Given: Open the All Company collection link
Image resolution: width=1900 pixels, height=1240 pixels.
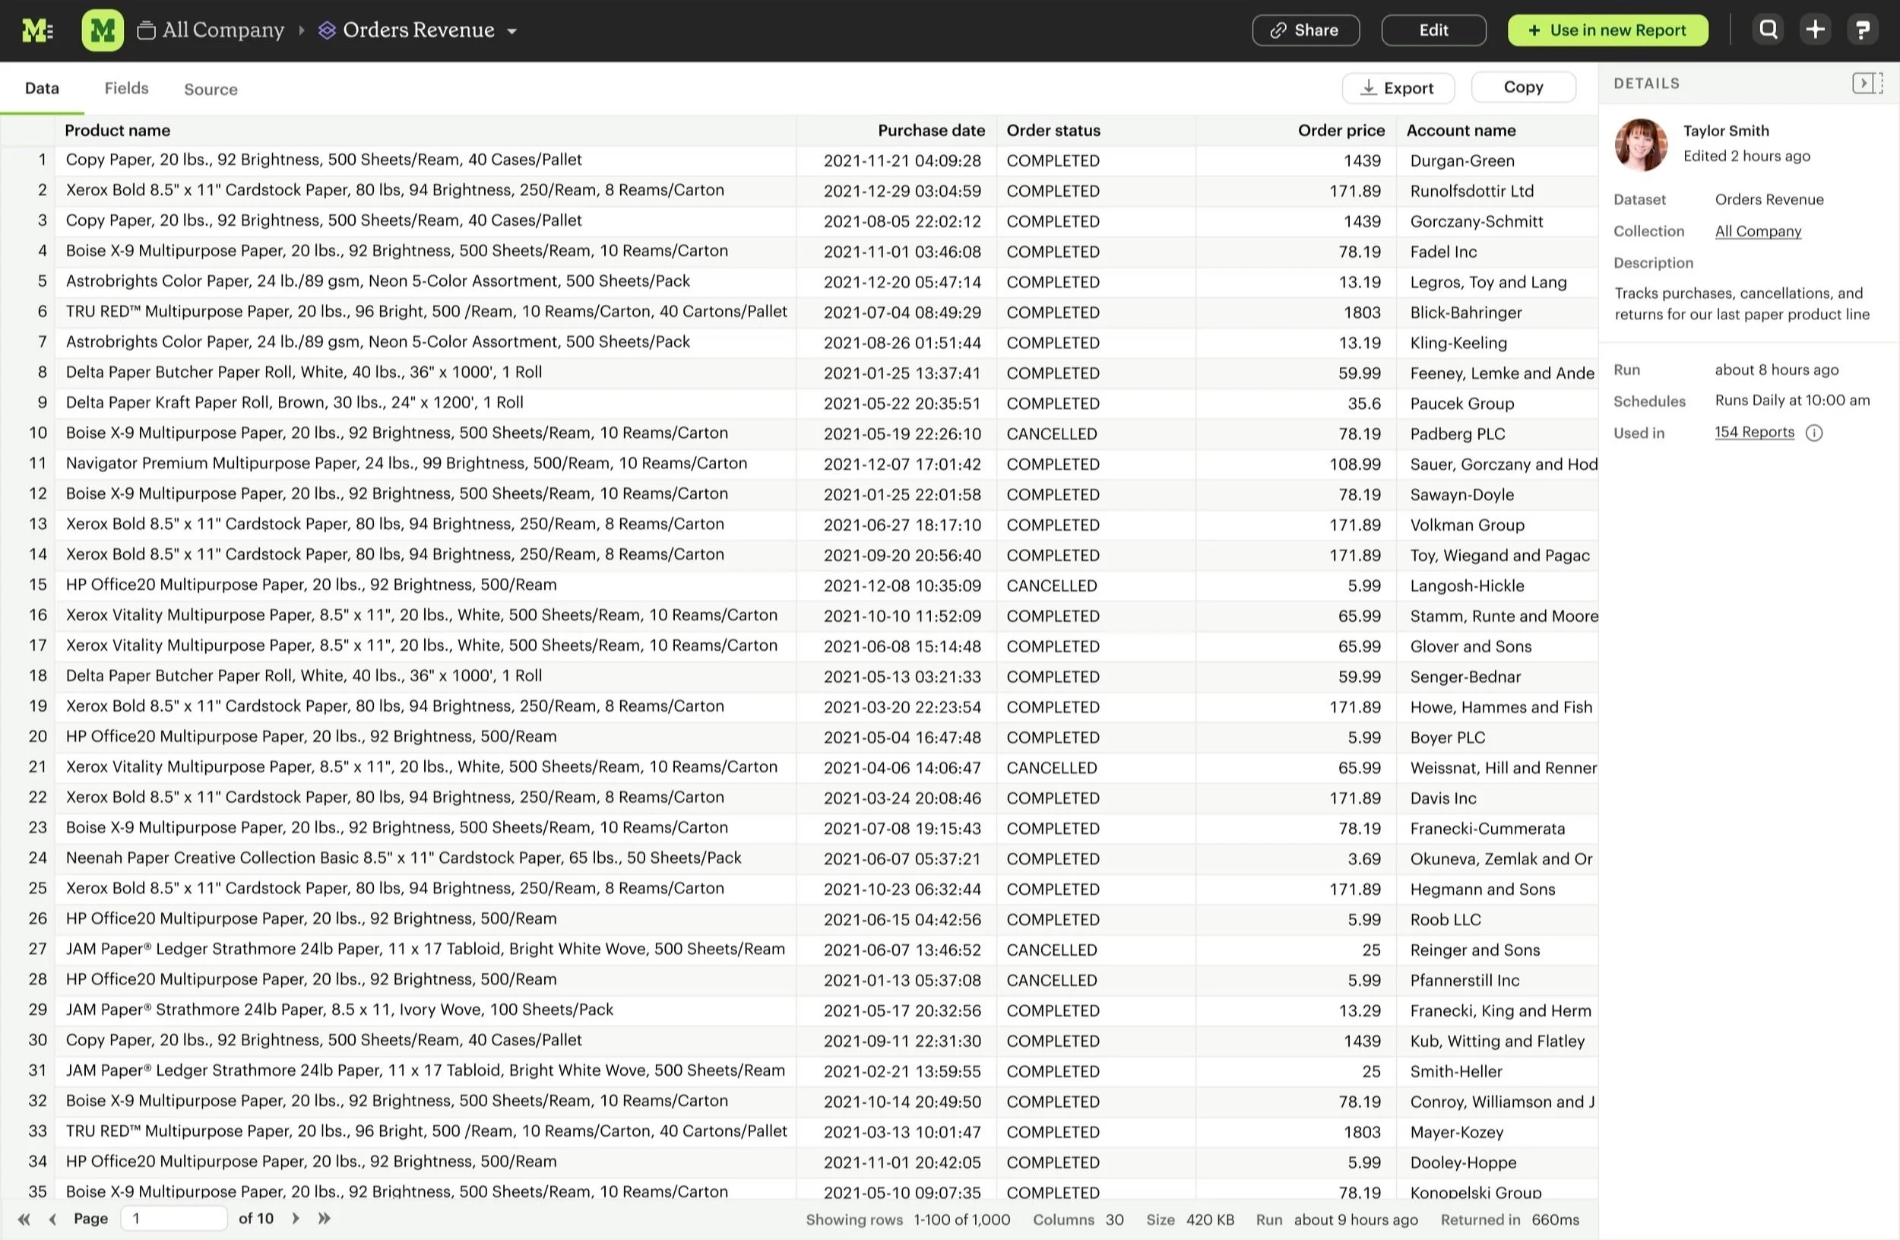Looking at the screenshot, I should click(1758, 231).
